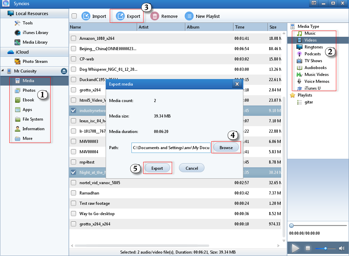Click the playback seek slider
Image resolution: width=349 pixels, height=256 pixels.
click(x=318, y=225)
